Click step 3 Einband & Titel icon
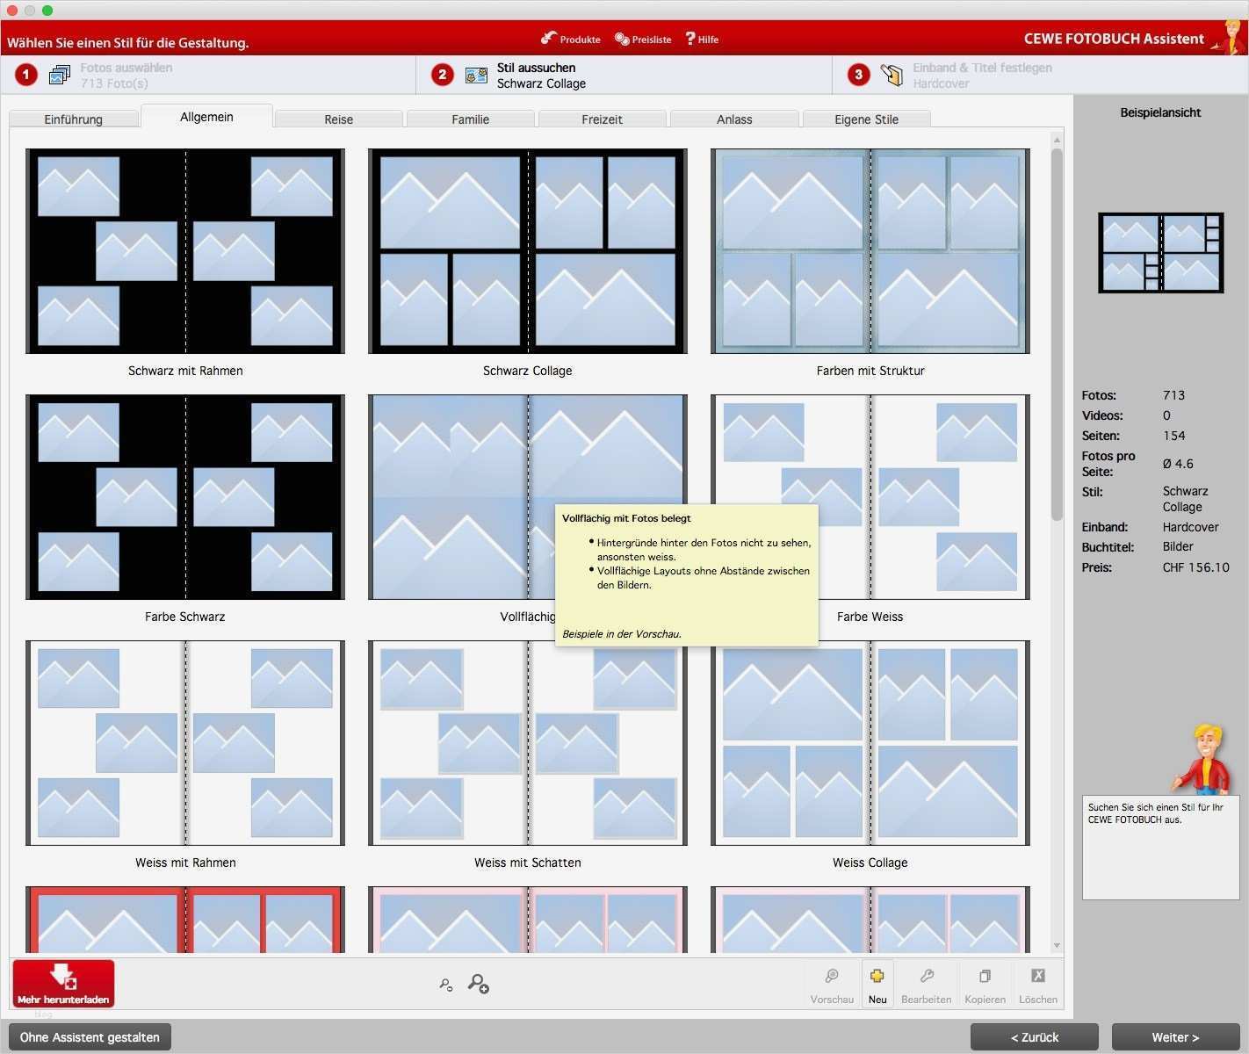1249x1054 pixels. [x=892, y=76]
